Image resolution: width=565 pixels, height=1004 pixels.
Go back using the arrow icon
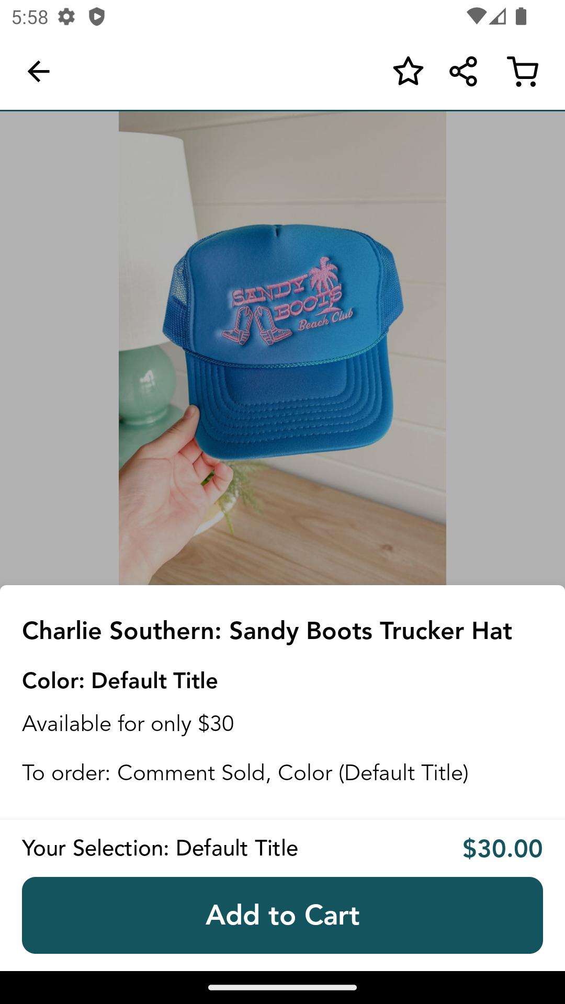(x=38, y=72)
